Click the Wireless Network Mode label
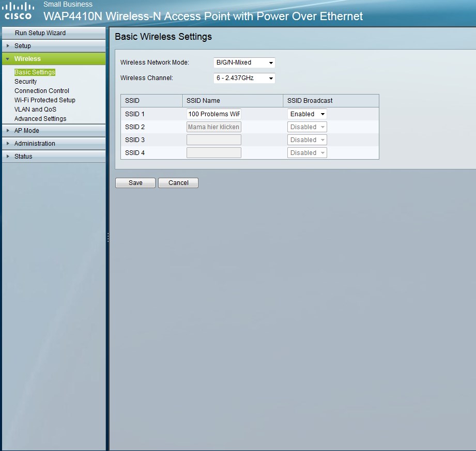Viewport: 476px width, 451px height. (x=155, y=63)
